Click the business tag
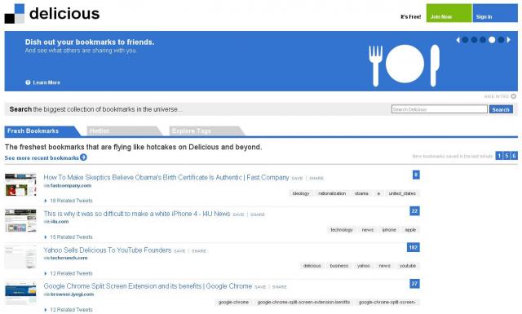Viewport: 522px width, 314px height. (x=339, y=266)
